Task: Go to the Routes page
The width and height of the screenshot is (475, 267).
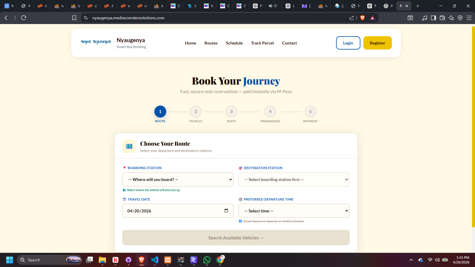Action: coord(211,43)
